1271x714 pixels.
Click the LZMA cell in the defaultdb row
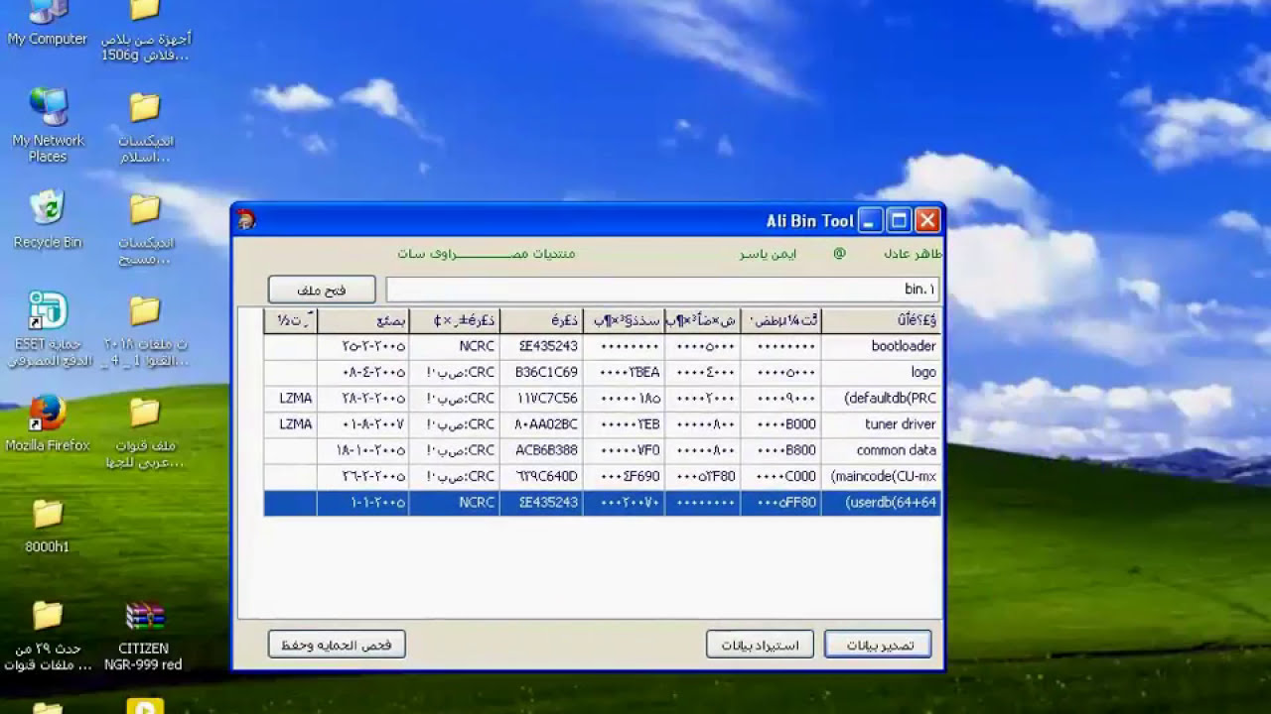coord(291,399)
